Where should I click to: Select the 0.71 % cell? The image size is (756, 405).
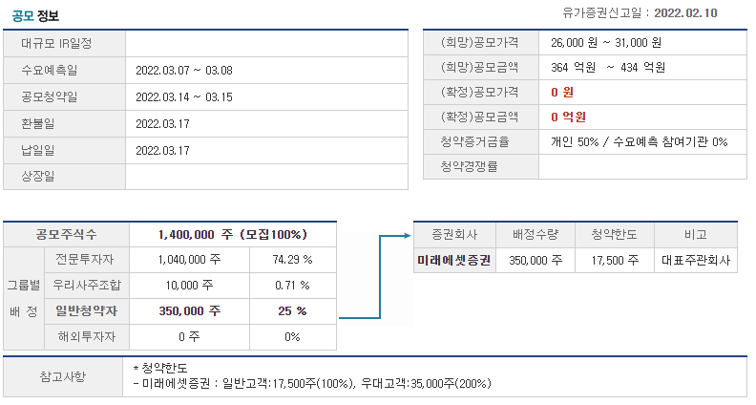point(293,286)
